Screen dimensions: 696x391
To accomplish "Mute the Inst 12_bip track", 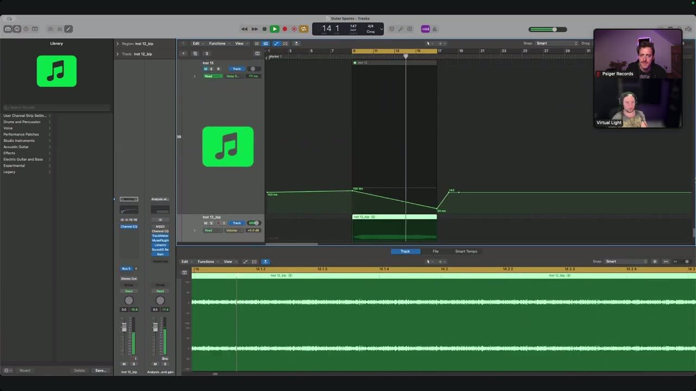I will pyautogui.click(x=206, y=223).
